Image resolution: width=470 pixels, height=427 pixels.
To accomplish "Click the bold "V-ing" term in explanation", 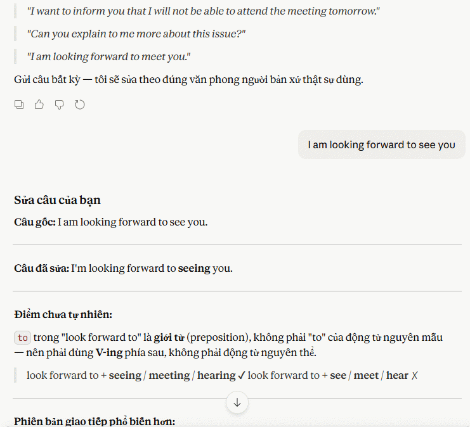I will (x=109, y=353).
